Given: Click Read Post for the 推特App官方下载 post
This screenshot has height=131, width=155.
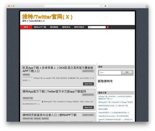Looking at the screenshot, I should click(x=88, y=107).
